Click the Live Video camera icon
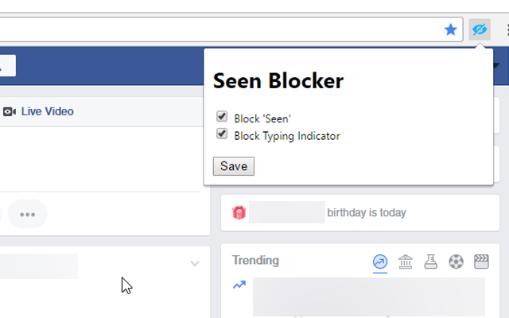Image resolution: width=509 pixels, height=318 pixels. pos(10,112)
